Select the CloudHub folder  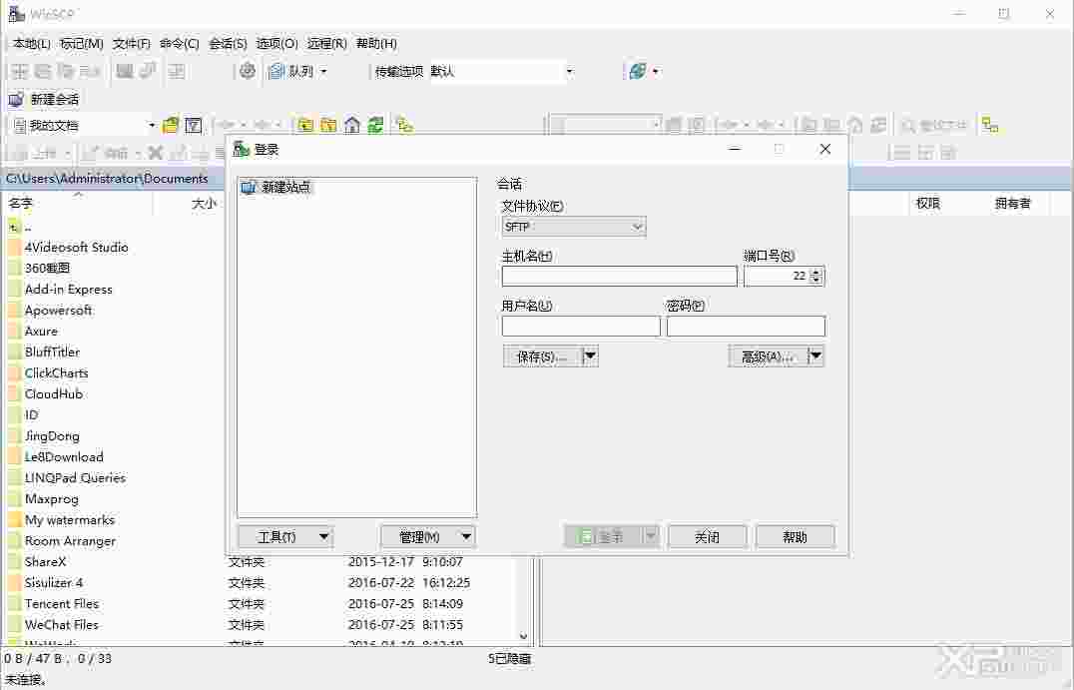click(54, 394)
